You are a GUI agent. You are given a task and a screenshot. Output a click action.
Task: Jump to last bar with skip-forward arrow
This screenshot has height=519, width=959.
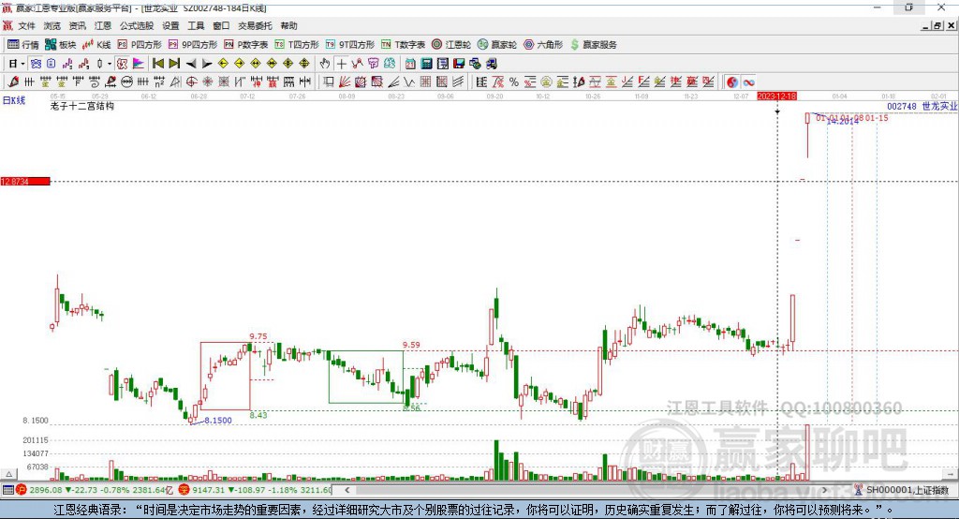174,64
